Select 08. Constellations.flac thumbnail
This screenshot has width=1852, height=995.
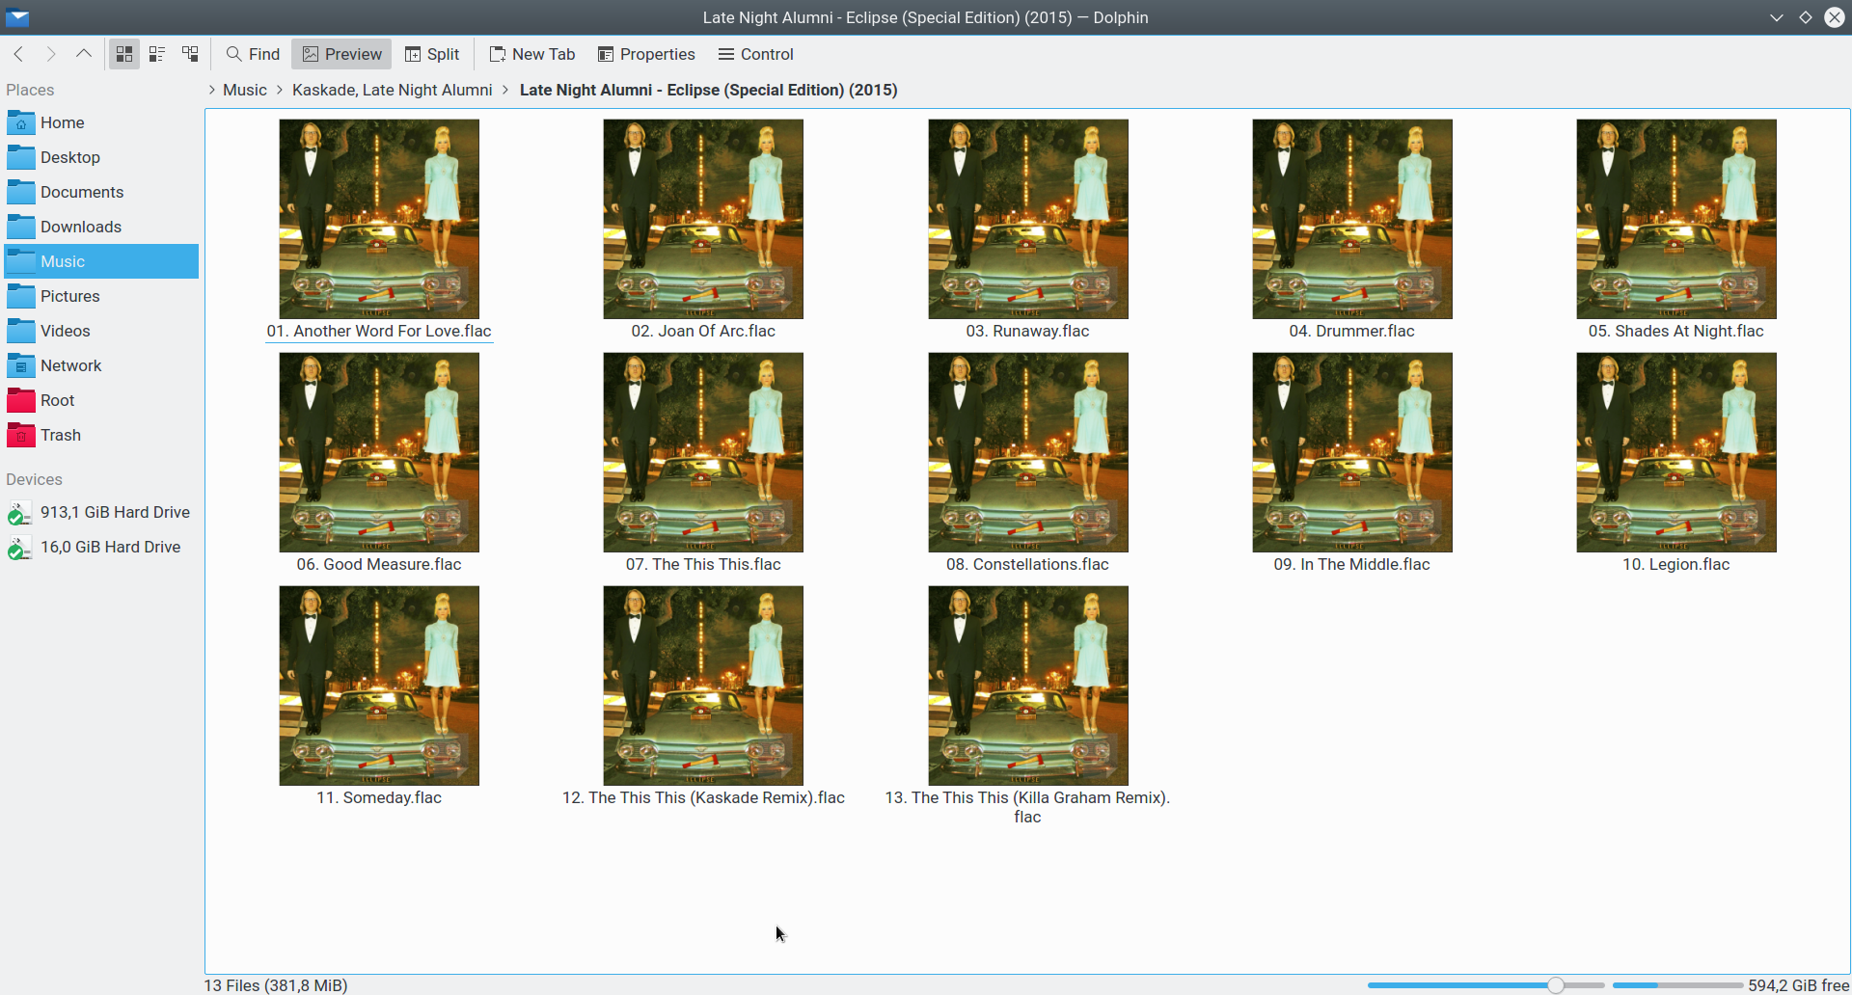tap(1028, 452)
